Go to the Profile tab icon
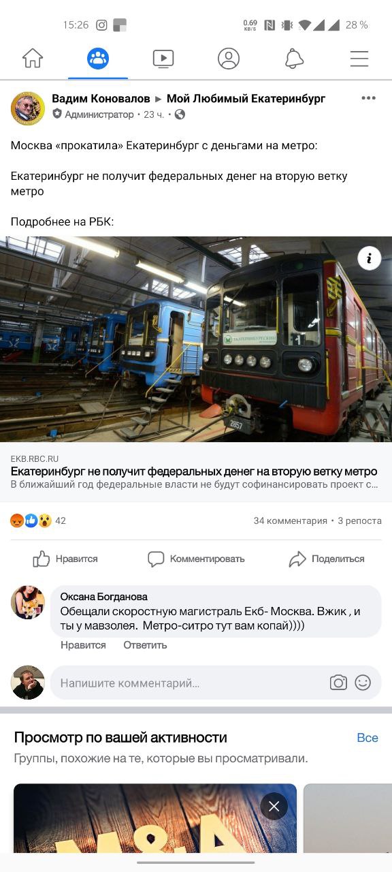 point(229,59)
